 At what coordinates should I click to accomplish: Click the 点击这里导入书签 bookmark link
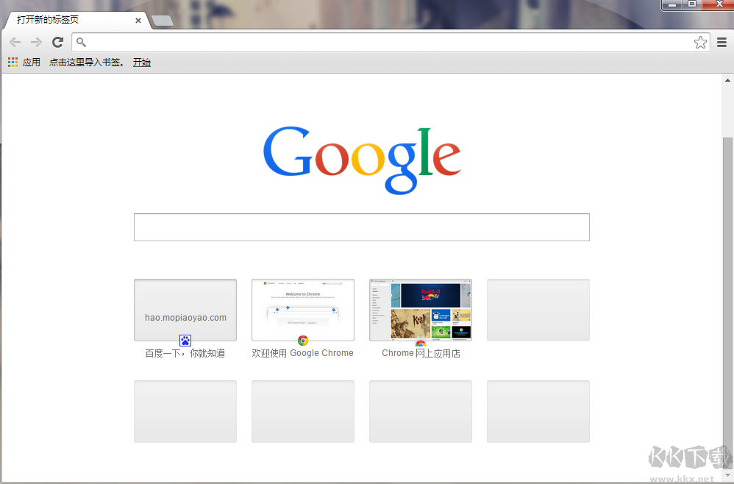(85, 62)
